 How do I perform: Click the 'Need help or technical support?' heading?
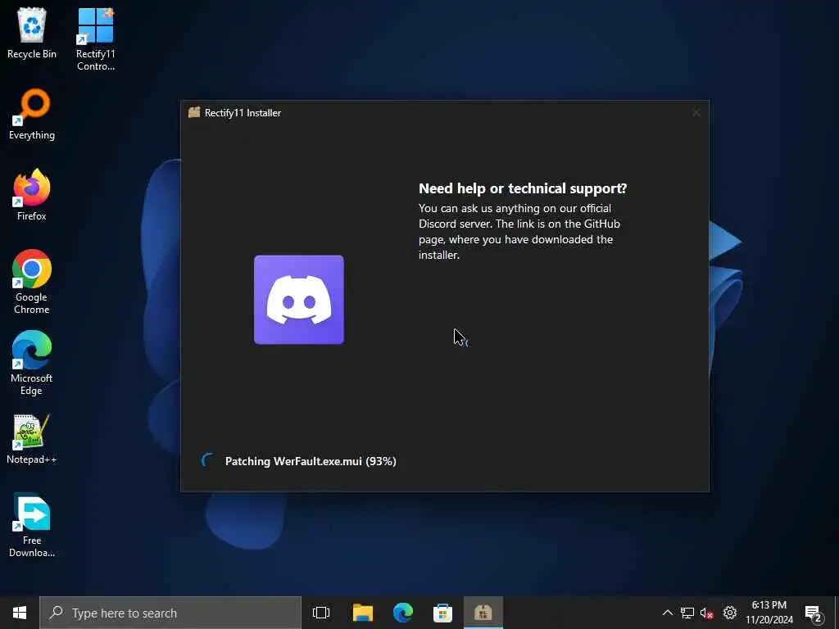(x=523, y=188)
